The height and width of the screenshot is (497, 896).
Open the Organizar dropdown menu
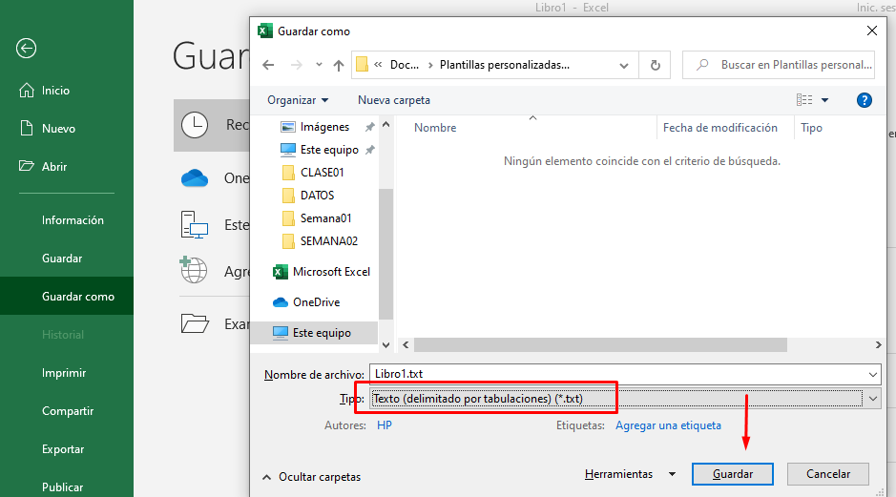[298, 100]
